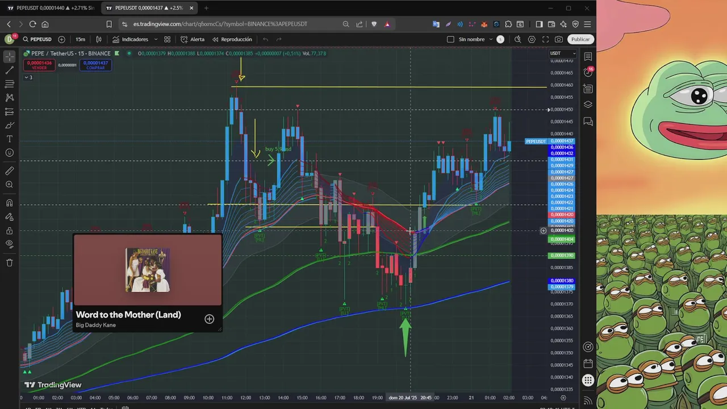Open chart settings gear icon
The width and height of the screenshot is (727, 409).
pos(532,39)
